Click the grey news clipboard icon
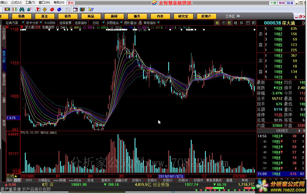Image resolution: width=307 pixels, height=194 pixels. [x=68, y=9]
